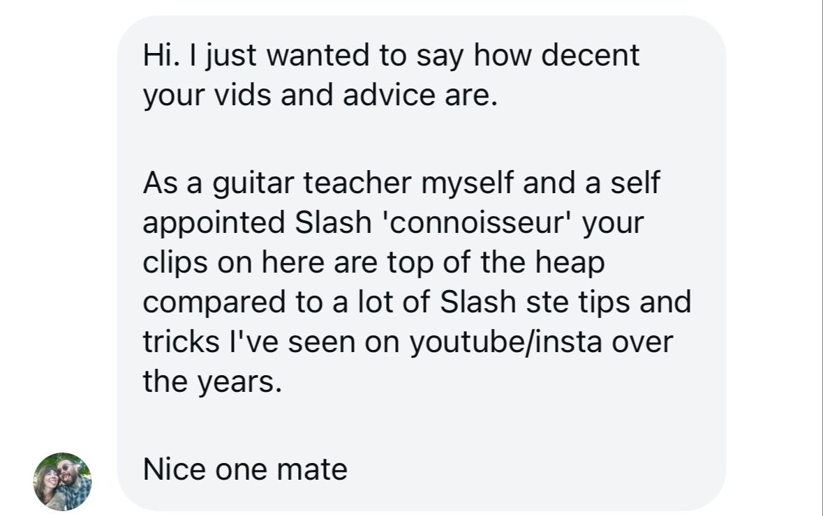
Task: Click the words 'tips and' in message
Action: click(635, 303)
